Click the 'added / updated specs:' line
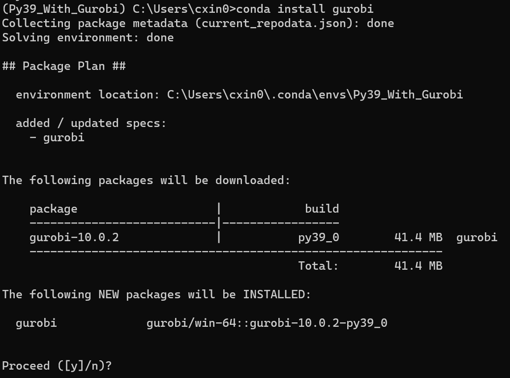The width and height of the screenshot is (510, 378). click(x=91, y=123)
